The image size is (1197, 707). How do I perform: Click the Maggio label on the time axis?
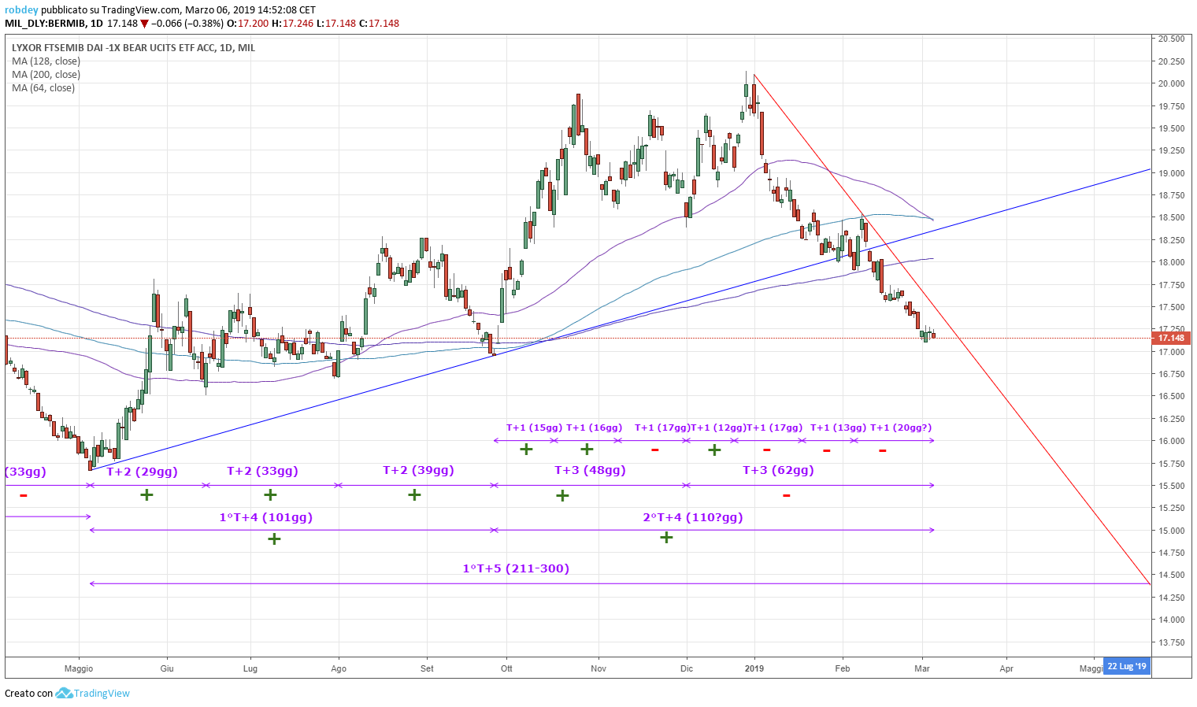(x=79, y=668)
